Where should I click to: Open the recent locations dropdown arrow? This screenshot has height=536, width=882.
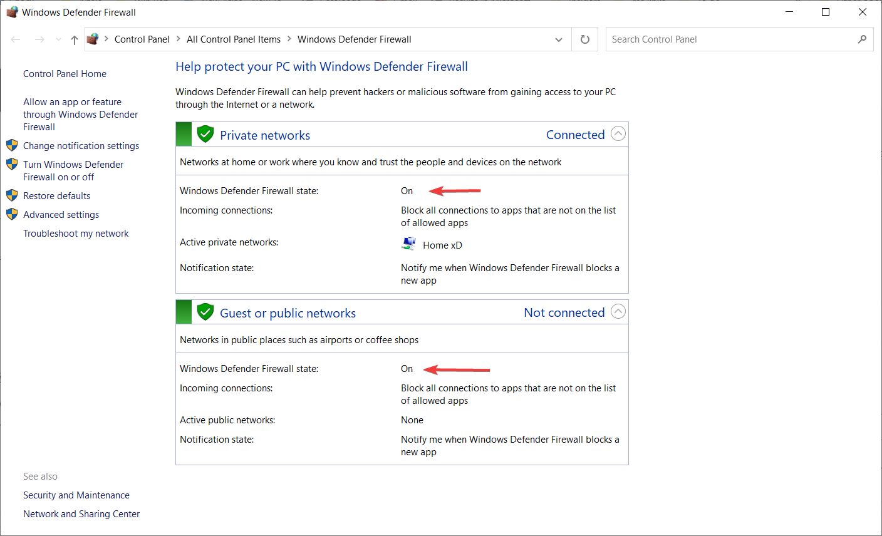[x=58, y=39]
